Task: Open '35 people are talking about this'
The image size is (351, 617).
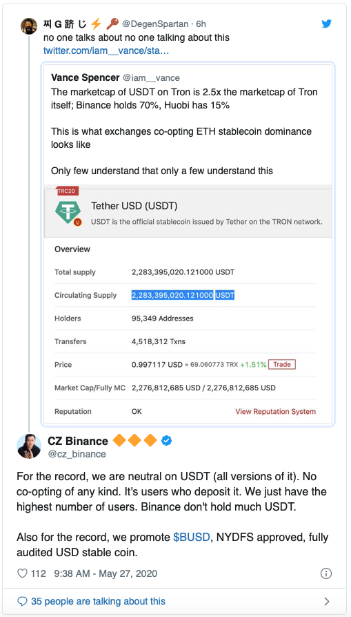Action: (x=98, y=601)
